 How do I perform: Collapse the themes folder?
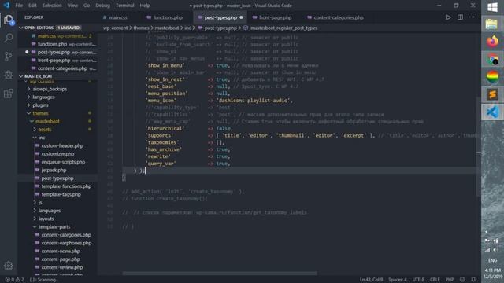(x=40, y=113)
